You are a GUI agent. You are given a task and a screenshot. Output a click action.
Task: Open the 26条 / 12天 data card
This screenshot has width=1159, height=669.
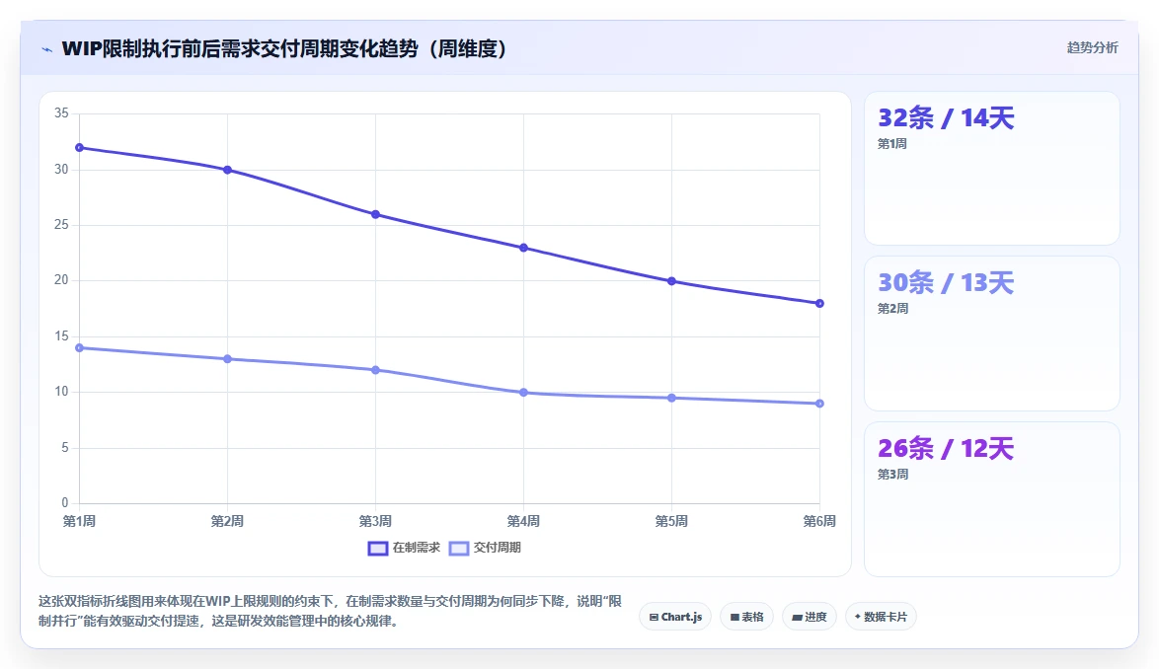click(992, 499)
